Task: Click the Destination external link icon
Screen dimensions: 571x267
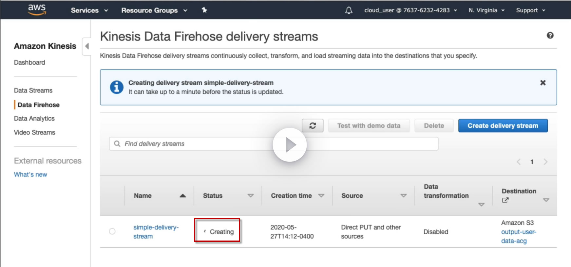Action: point(505,200)
